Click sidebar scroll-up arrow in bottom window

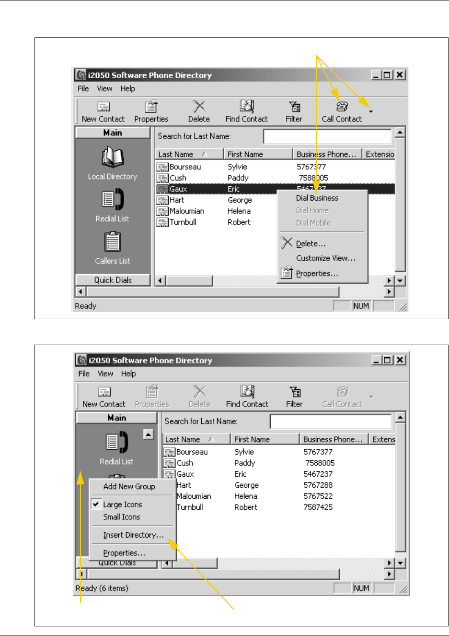[x=149, y=434]
